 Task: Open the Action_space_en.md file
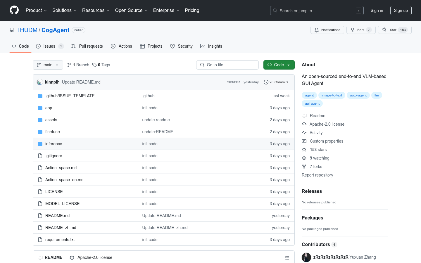point(64,180)
